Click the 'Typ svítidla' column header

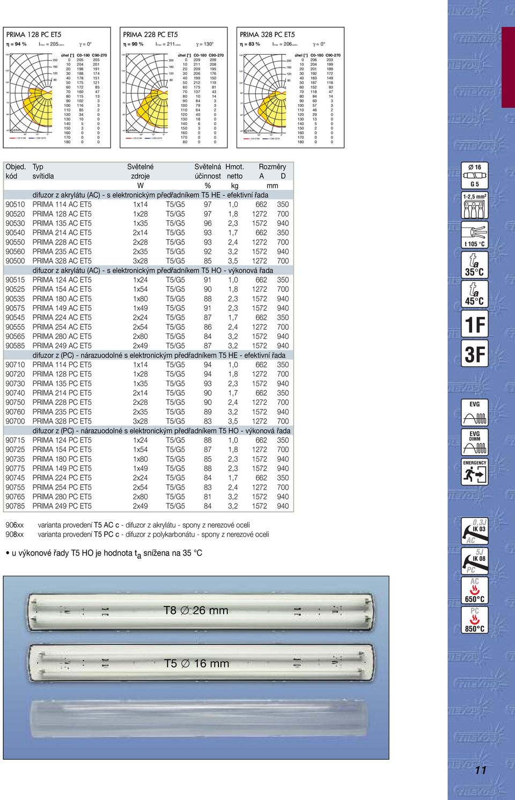(x=43, y=172)
